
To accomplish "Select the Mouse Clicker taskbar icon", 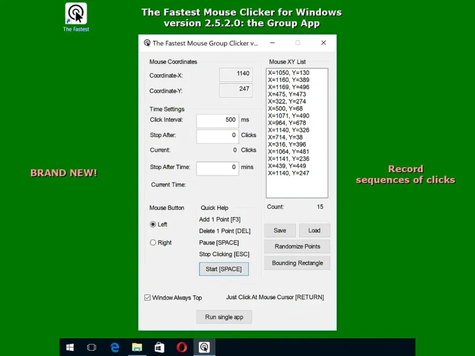I will 204,347.
